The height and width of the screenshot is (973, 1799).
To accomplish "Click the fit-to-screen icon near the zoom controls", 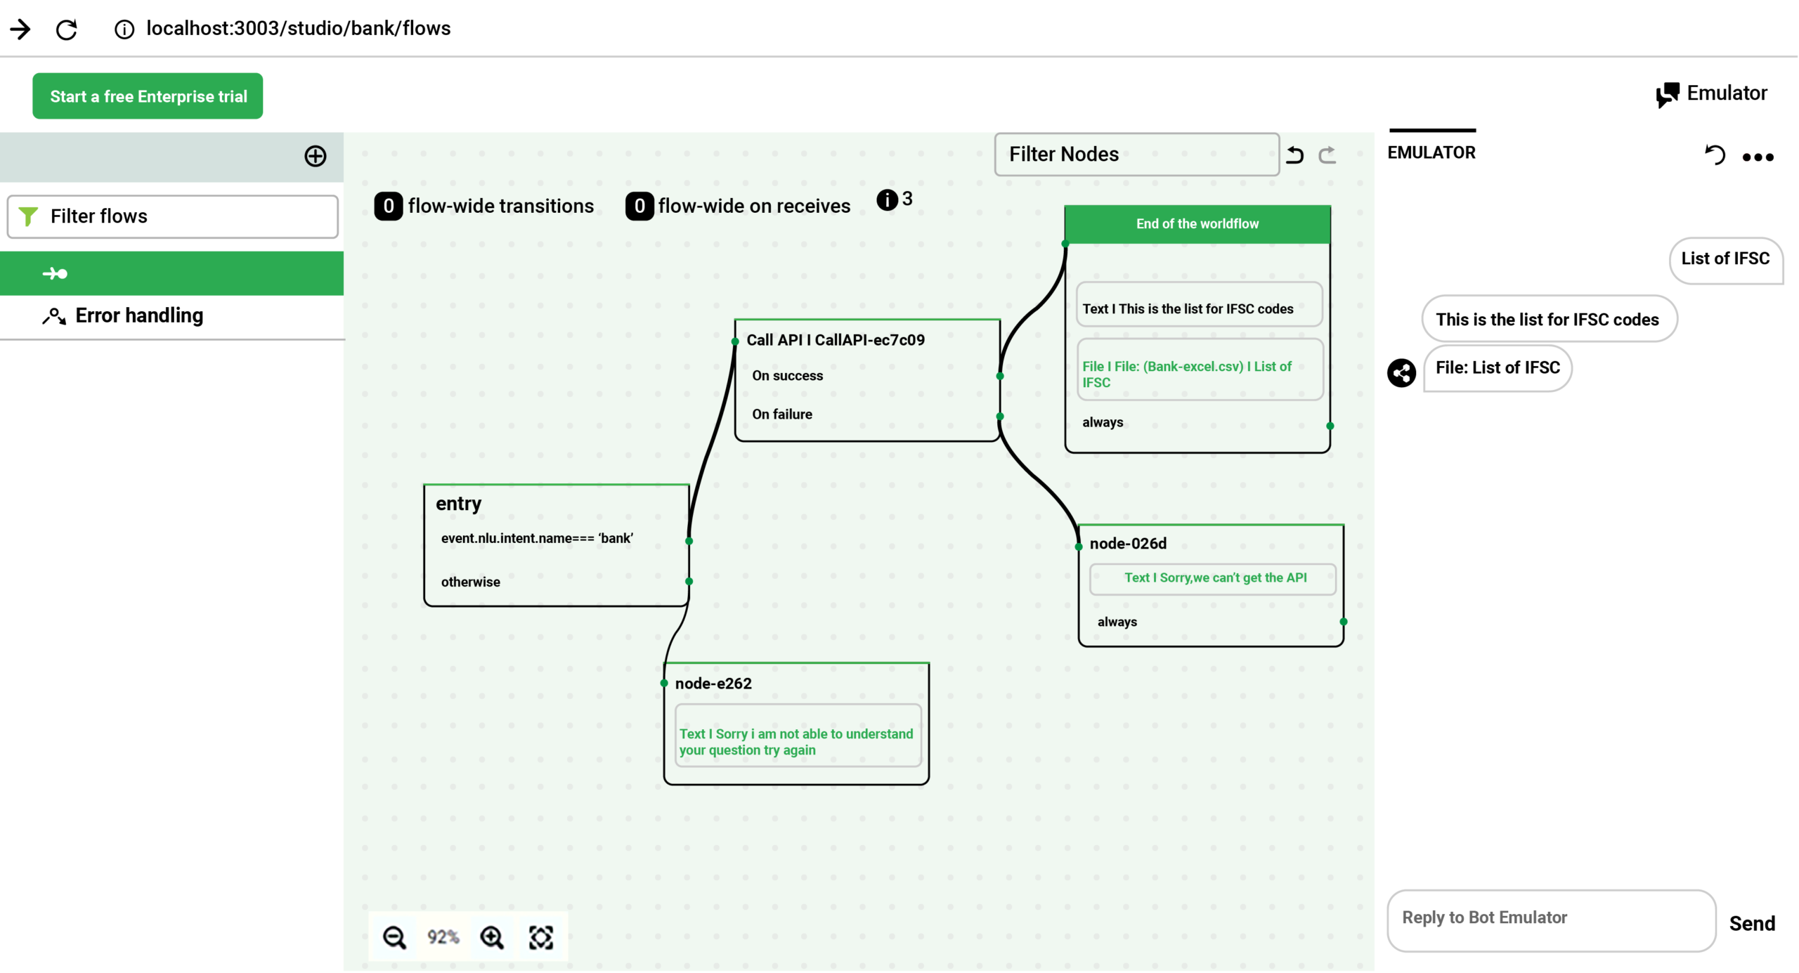I will click(541, 936).
